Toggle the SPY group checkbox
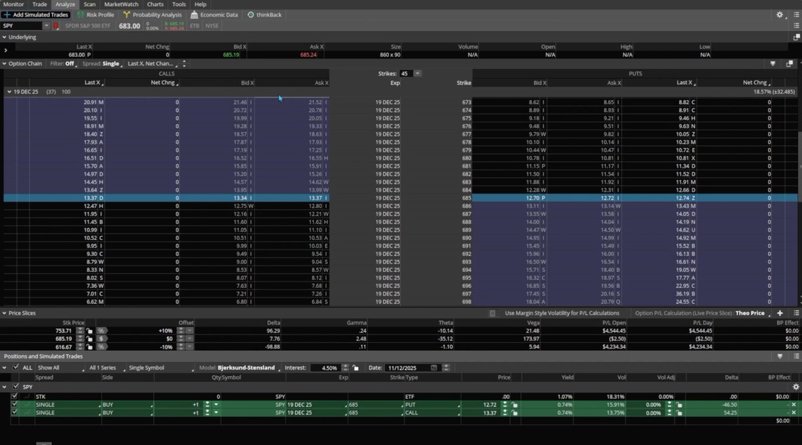This screenshot has height=445, width=802. 16,387
